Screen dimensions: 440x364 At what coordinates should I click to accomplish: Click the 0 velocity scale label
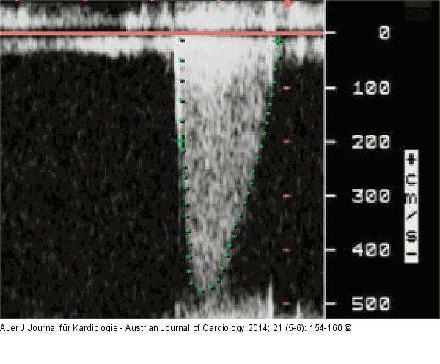384,34
